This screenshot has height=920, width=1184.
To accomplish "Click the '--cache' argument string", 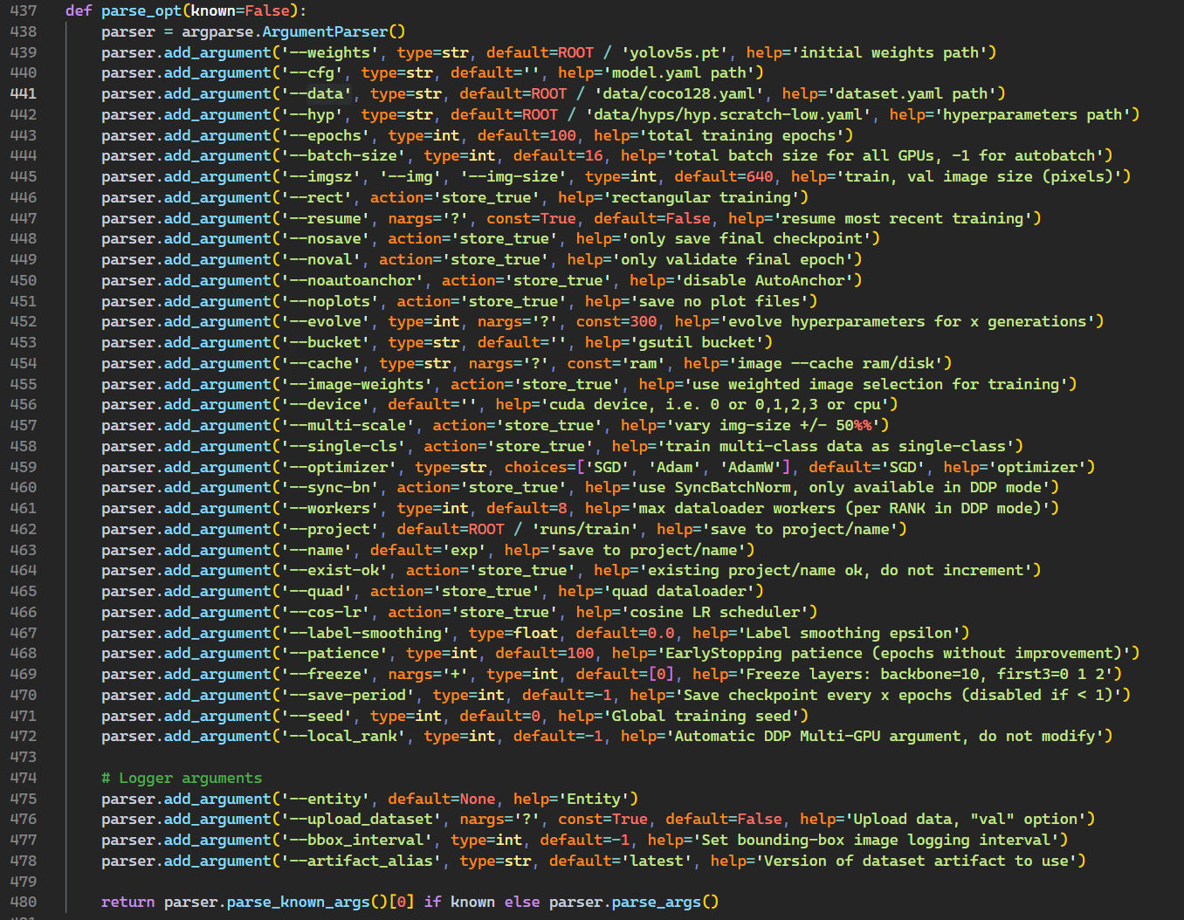I will 320,363.
